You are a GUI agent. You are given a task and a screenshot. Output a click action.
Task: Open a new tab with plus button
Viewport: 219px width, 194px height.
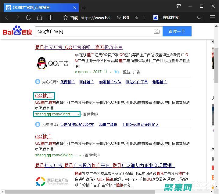(x=84, y=8)
